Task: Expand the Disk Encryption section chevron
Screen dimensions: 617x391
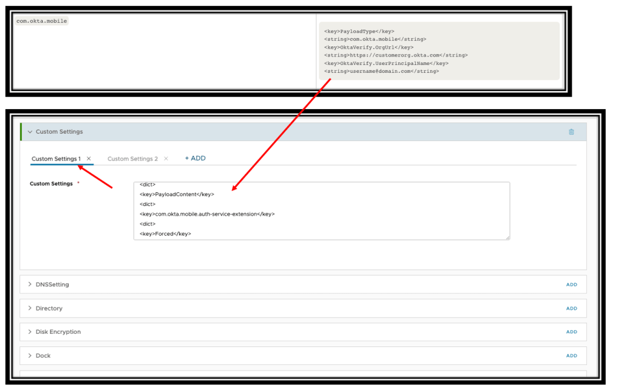Action: coord(30,332)
